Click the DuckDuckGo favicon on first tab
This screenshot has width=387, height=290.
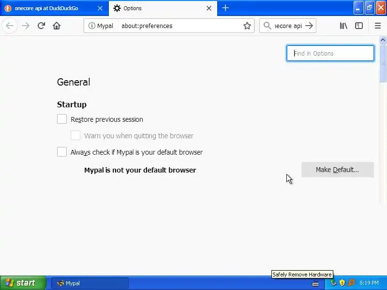[x=8, y=8]
